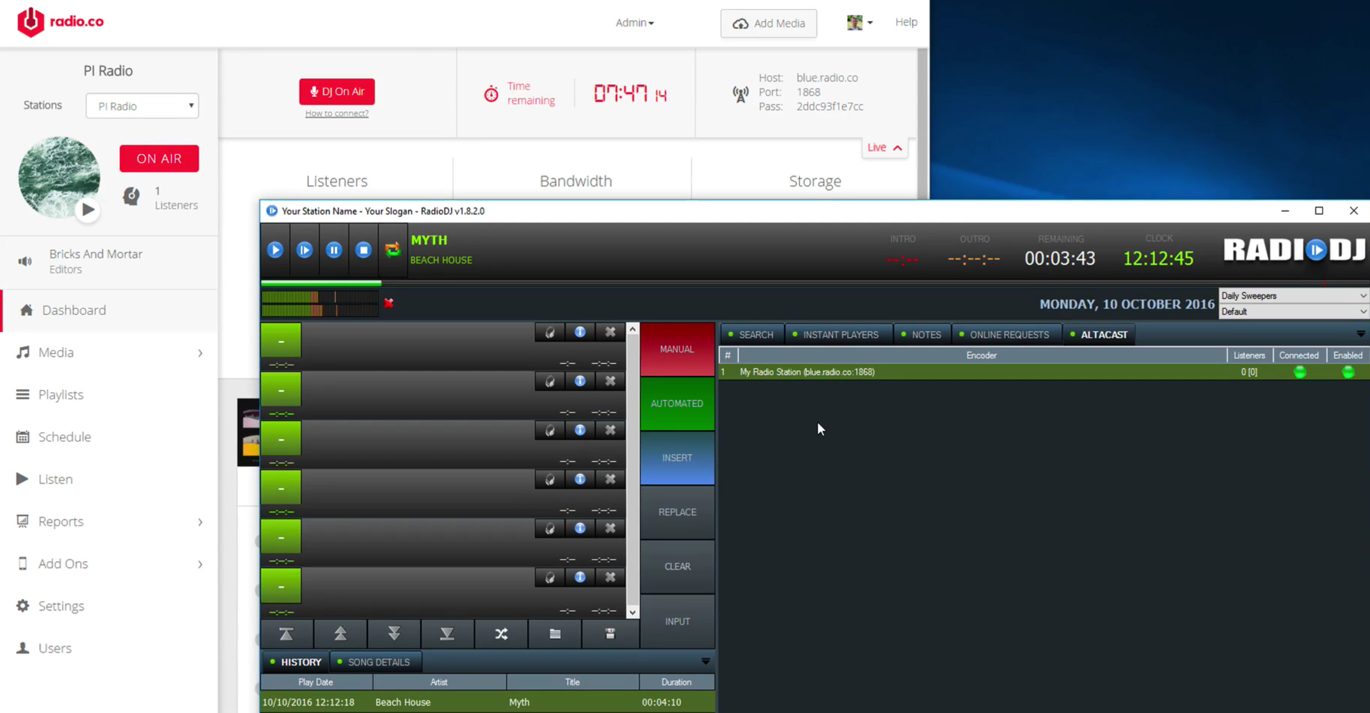Open the SEARCH tab

(751, 334)
